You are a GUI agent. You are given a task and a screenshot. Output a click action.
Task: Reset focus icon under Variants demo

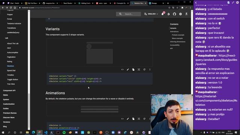(139, 69)
